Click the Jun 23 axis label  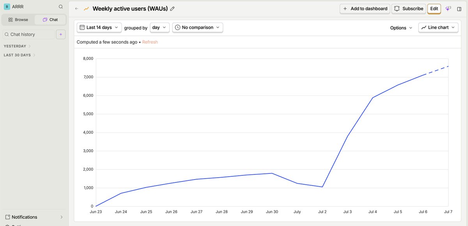pos(96,212)
